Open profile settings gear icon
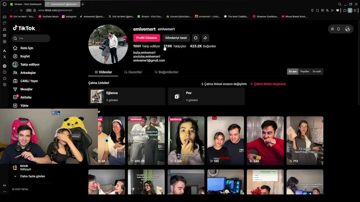This screenshot has width=360, height=202. 195,38
